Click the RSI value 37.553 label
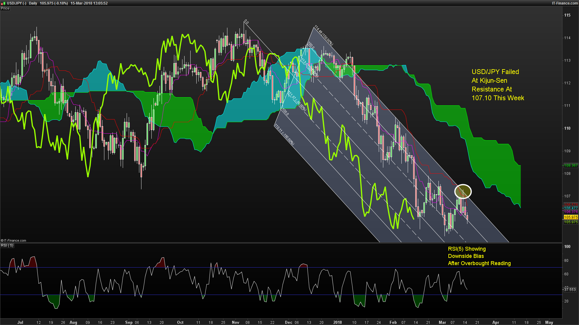The height and width of the screenshot is (325, 579). click(570, 290)
